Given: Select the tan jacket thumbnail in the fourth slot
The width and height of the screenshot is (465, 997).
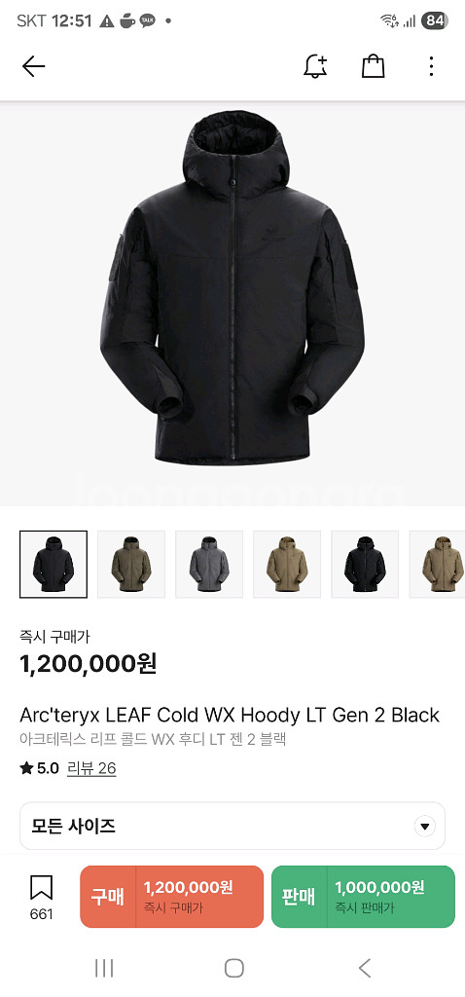Looking at the screenshot, I should [287, 564].
